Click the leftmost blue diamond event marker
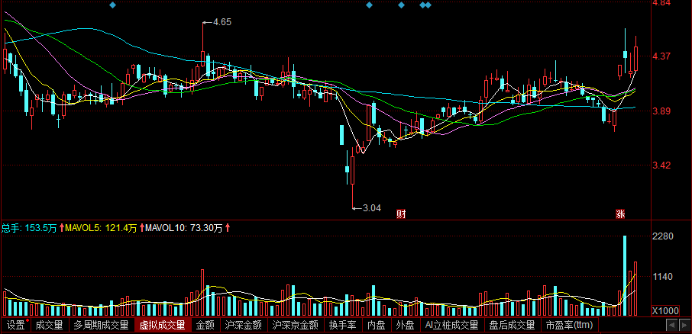This screenshot has height=334, width=692. pyautogui.click(x=112, y=5)
